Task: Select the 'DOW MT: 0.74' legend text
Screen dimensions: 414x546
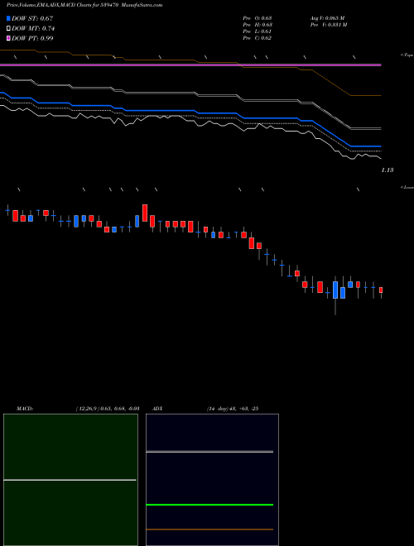Action: pos(33,29)
